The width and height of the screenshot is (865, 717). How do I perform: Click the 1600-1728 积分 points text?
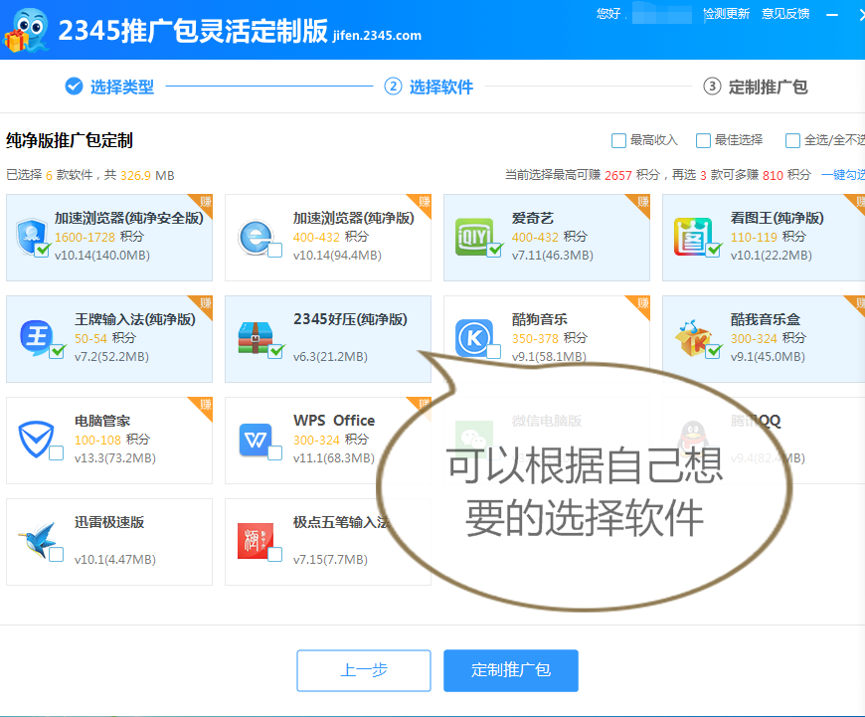99,237
